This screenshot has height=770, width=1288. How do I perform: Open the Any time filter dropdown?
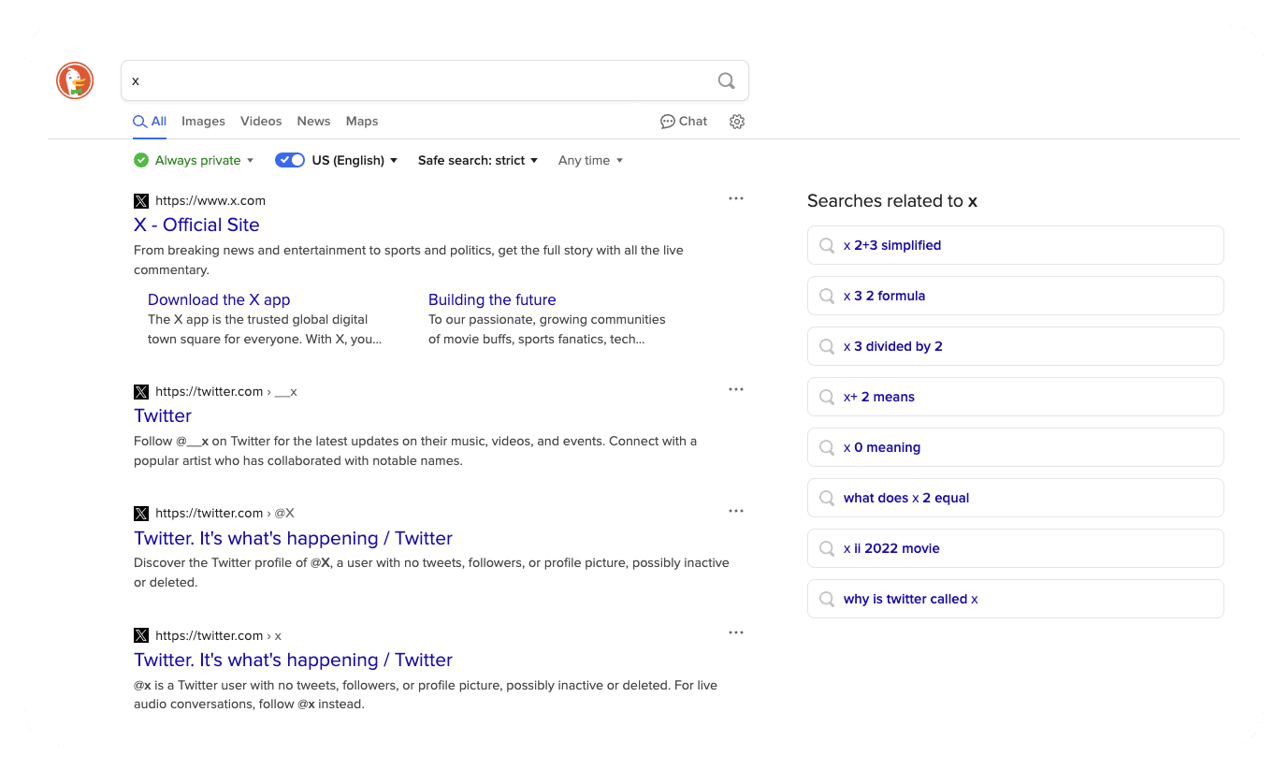590,160
